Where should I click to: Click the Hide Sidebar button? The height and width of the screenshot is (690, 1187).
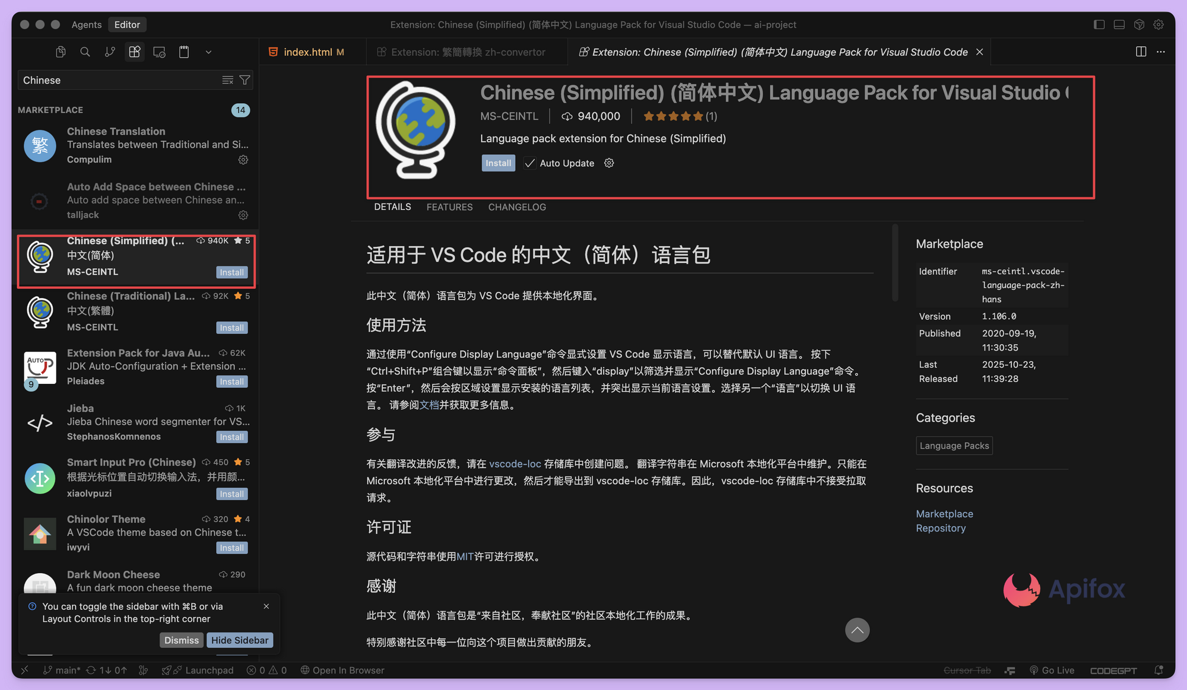click(240, 640)
